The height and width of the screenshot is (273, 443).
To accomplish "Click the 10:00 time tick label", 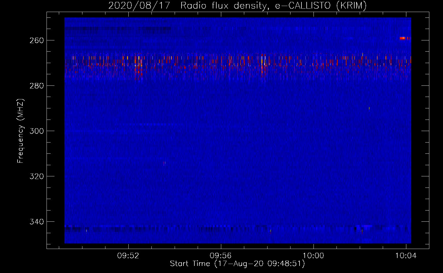I will click(313, 256).
